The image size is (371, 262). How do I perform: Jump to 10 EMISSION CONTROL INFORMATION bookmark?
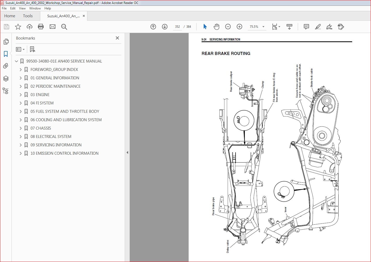point(65,153)
